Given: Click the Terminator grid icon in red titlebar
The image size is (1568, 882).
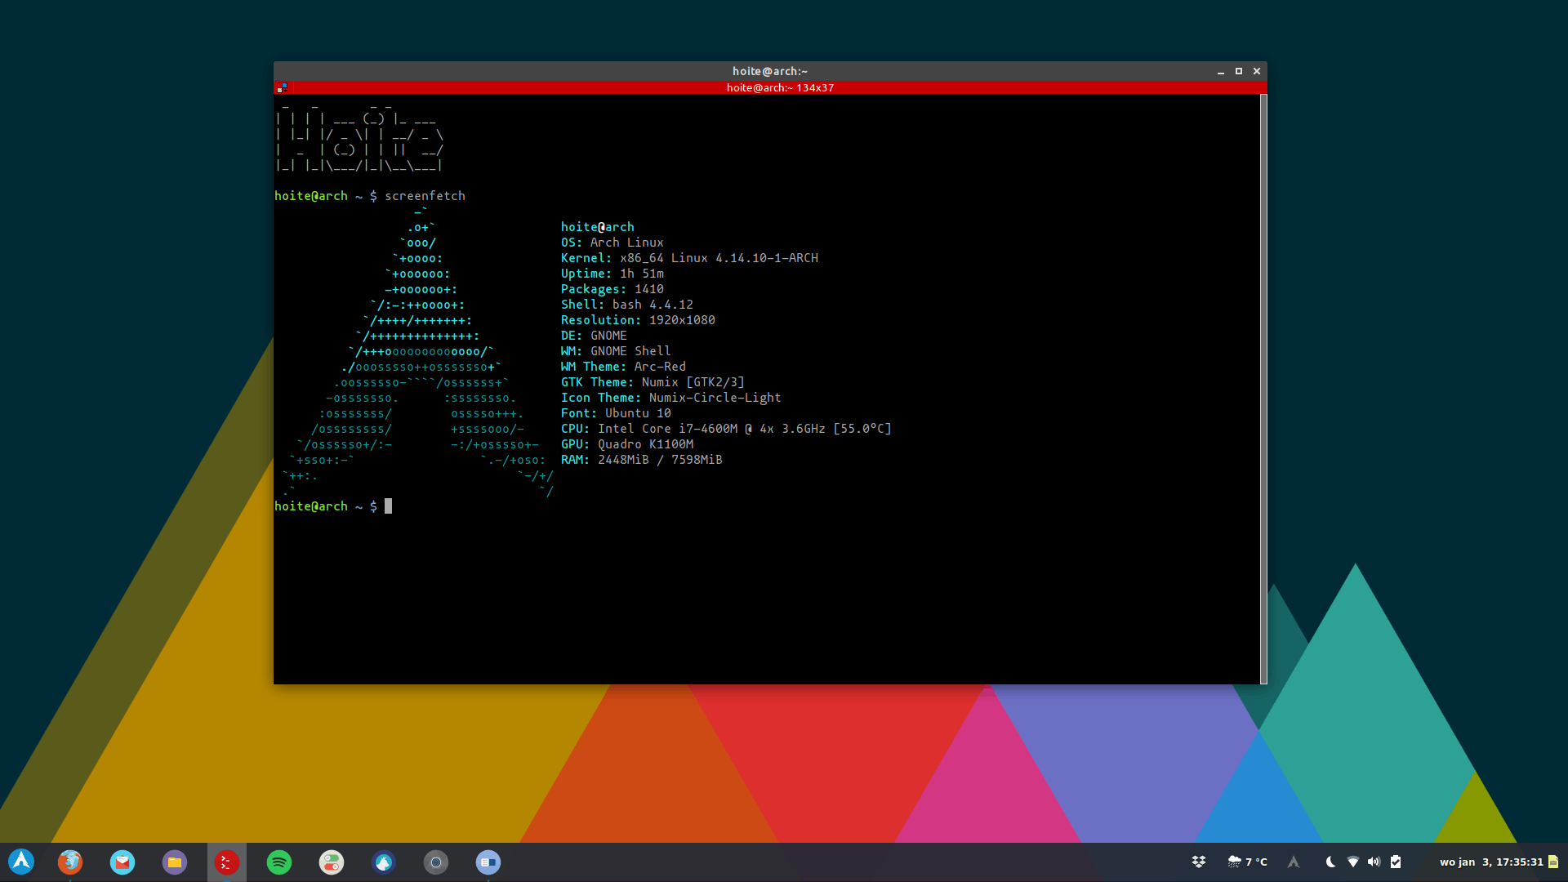Looking at the screenshot, I should pos(282,87).
